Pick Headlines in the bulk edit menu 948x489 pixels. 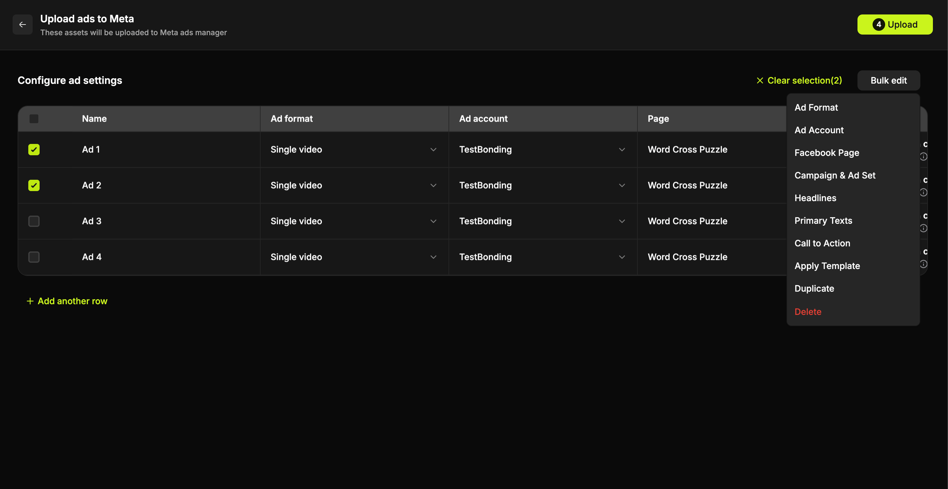point(853,198)
